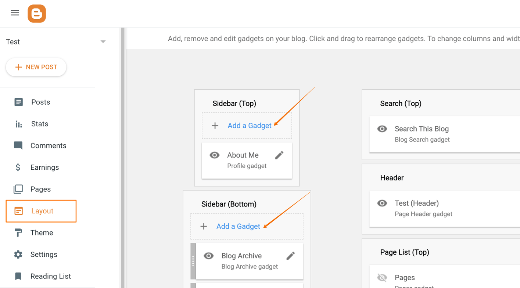Click the pencil to edit Blog Archive gadget

[290, 255]
